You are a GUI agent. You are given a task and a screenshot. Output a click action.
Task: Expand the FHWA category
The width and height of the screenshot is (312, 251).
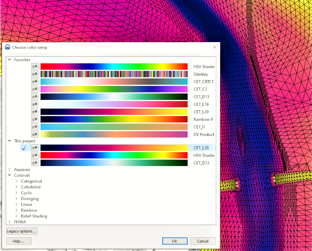[9, 222]
